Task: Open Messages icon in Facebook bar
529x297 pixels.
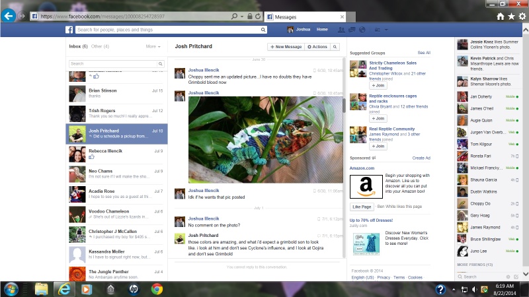Action: [352, 30]
